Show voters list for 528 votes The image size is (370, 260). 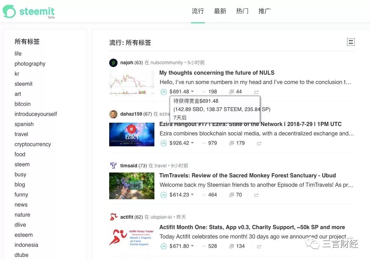pyautogui.click(x=210, y=246)
